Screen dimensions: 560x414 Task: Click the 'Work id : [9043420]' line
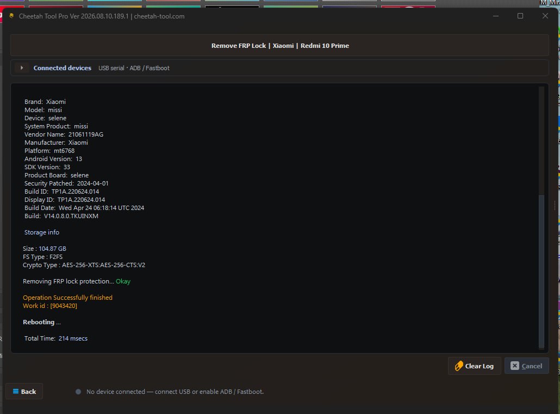50,306
